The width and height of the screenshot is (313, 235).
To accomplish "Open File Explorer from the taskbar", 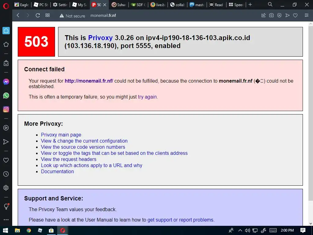I will pyautogui.click(x=17, y=230).
